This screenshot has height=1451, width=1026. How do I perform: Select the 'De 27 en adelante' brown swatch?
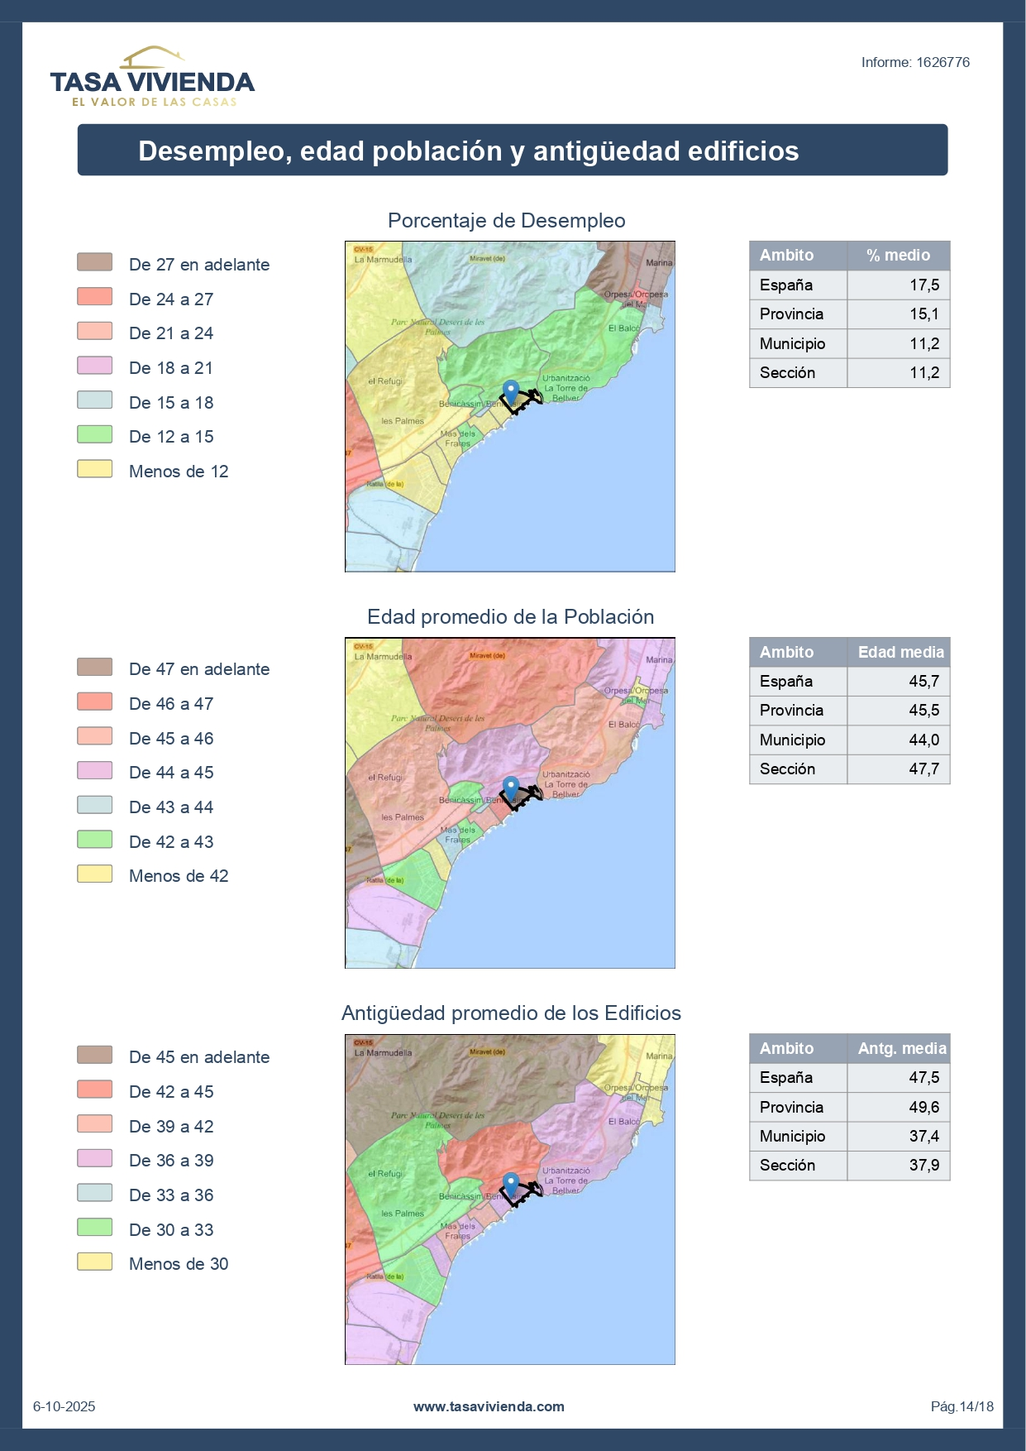(95, 262)
